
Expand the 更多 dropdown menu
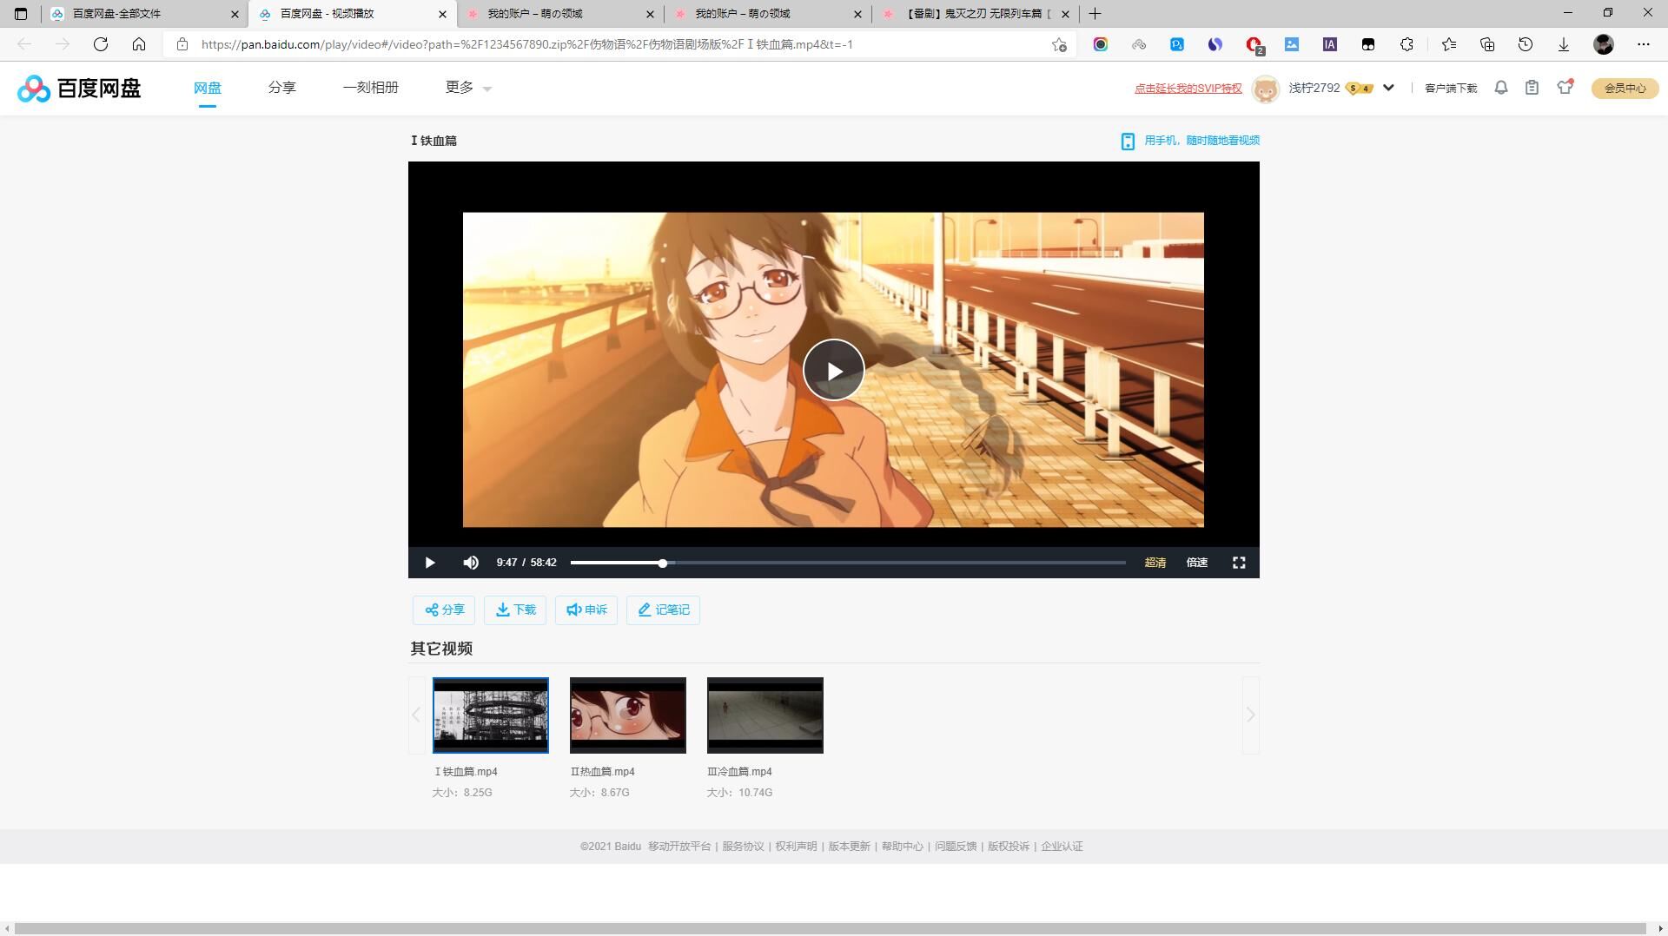pos(468,88)
